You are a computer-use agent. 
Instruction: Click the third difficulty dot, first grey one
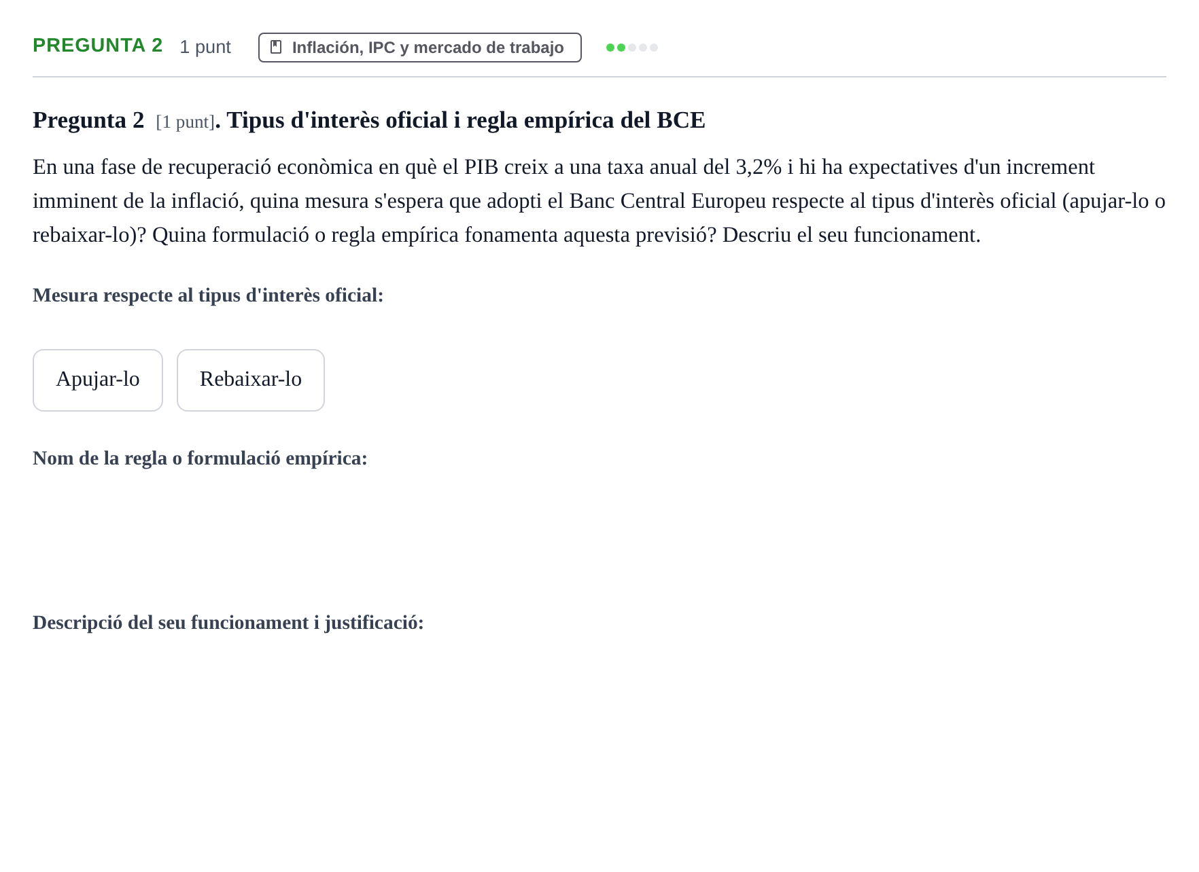coord(632,48)
